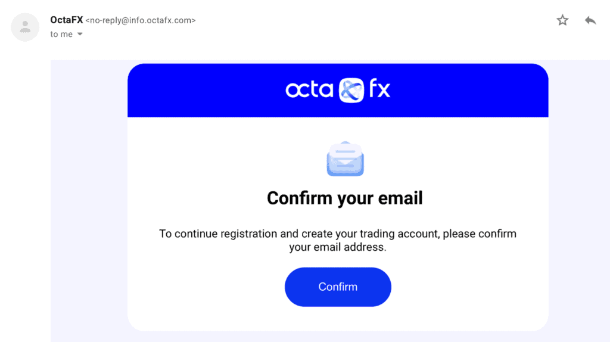The width and height of the screenshot is (610, 342).
Task: Select the bold OctaFX sender name
Action: tap(67, 20)
